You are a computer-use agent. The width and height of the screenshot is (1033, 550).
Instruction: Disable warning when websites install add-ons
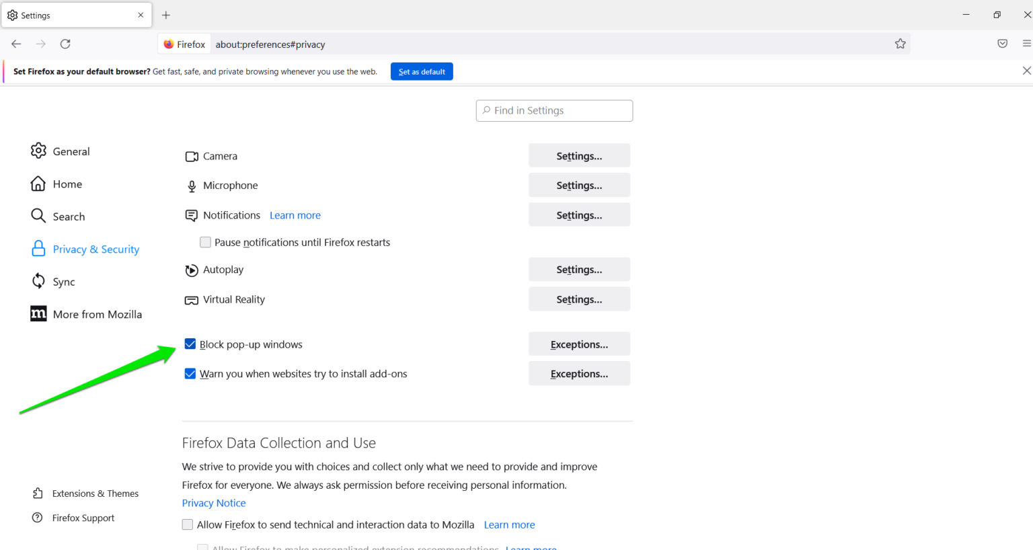click(x=190, y=373)
